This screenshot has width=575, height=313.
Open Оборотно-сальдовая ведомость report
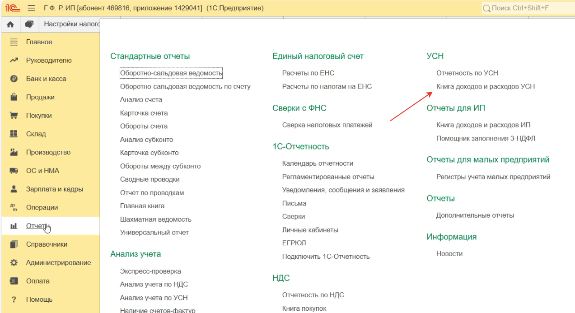tap(171, 73)
